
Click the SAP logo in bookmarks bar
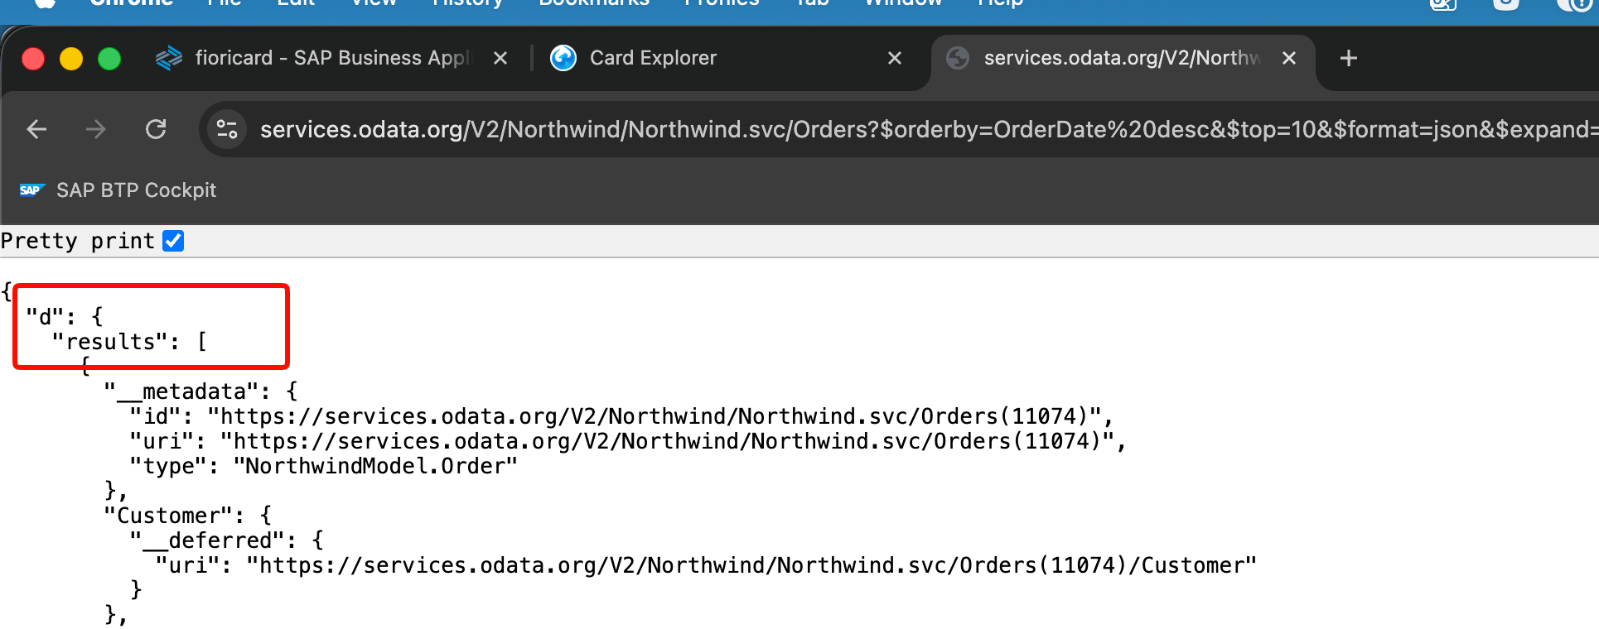31,190
